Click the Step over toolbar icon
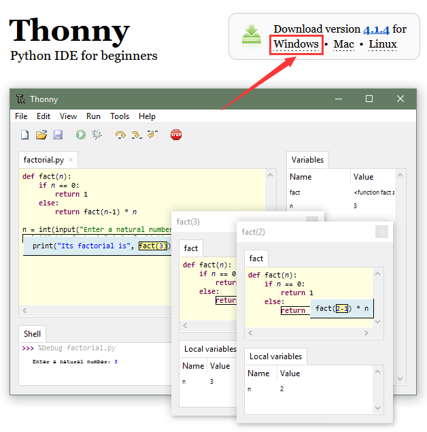 tap(120, 135)
